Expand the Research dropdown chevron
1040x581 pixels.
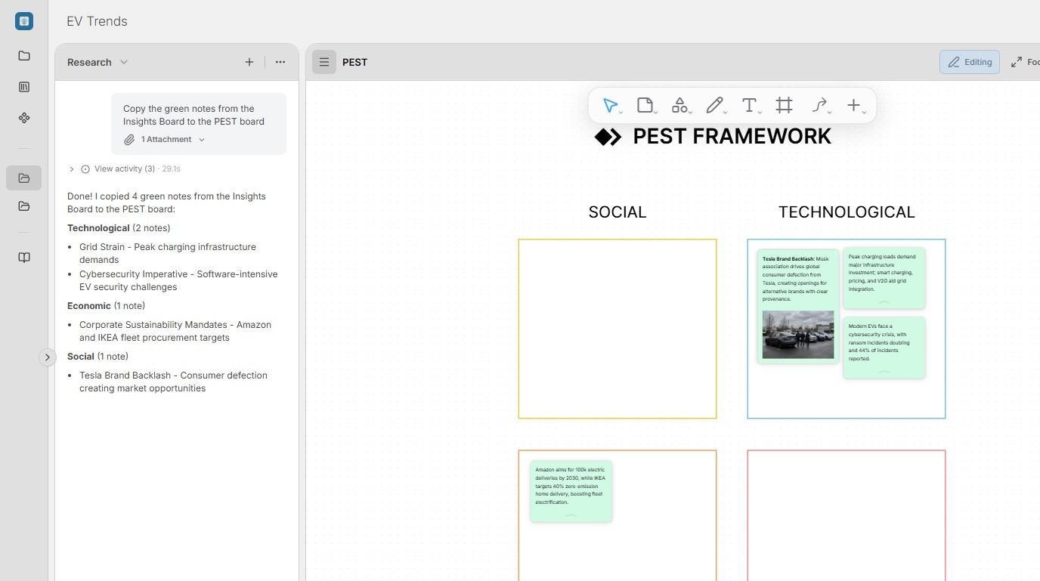click(124, 62)
